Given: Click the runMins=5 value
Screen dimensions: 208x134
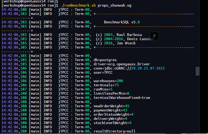Looking at the screenshot, I should (x=103, y=89).
